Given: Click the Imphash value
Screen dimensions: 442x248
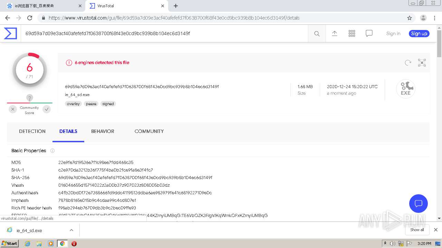Looking at the screenshot, I should 97,200.
